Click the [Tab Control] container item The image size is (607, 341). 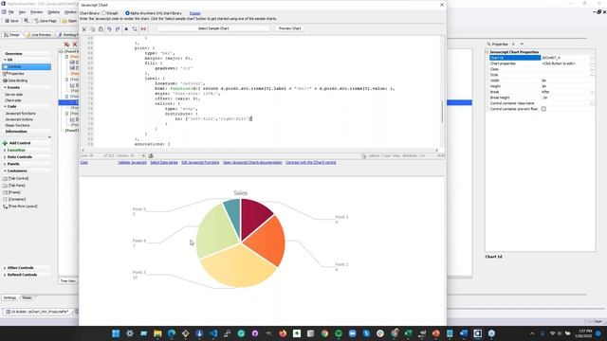15,179
